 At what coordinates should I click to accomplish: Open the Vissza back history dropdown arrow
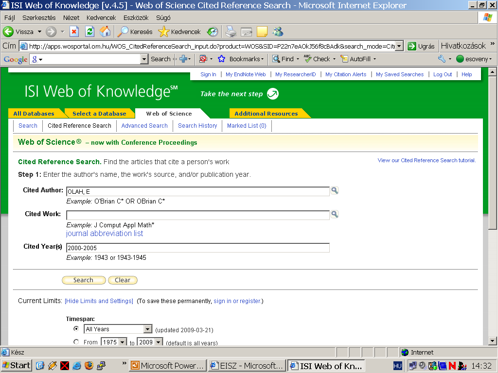40,32
